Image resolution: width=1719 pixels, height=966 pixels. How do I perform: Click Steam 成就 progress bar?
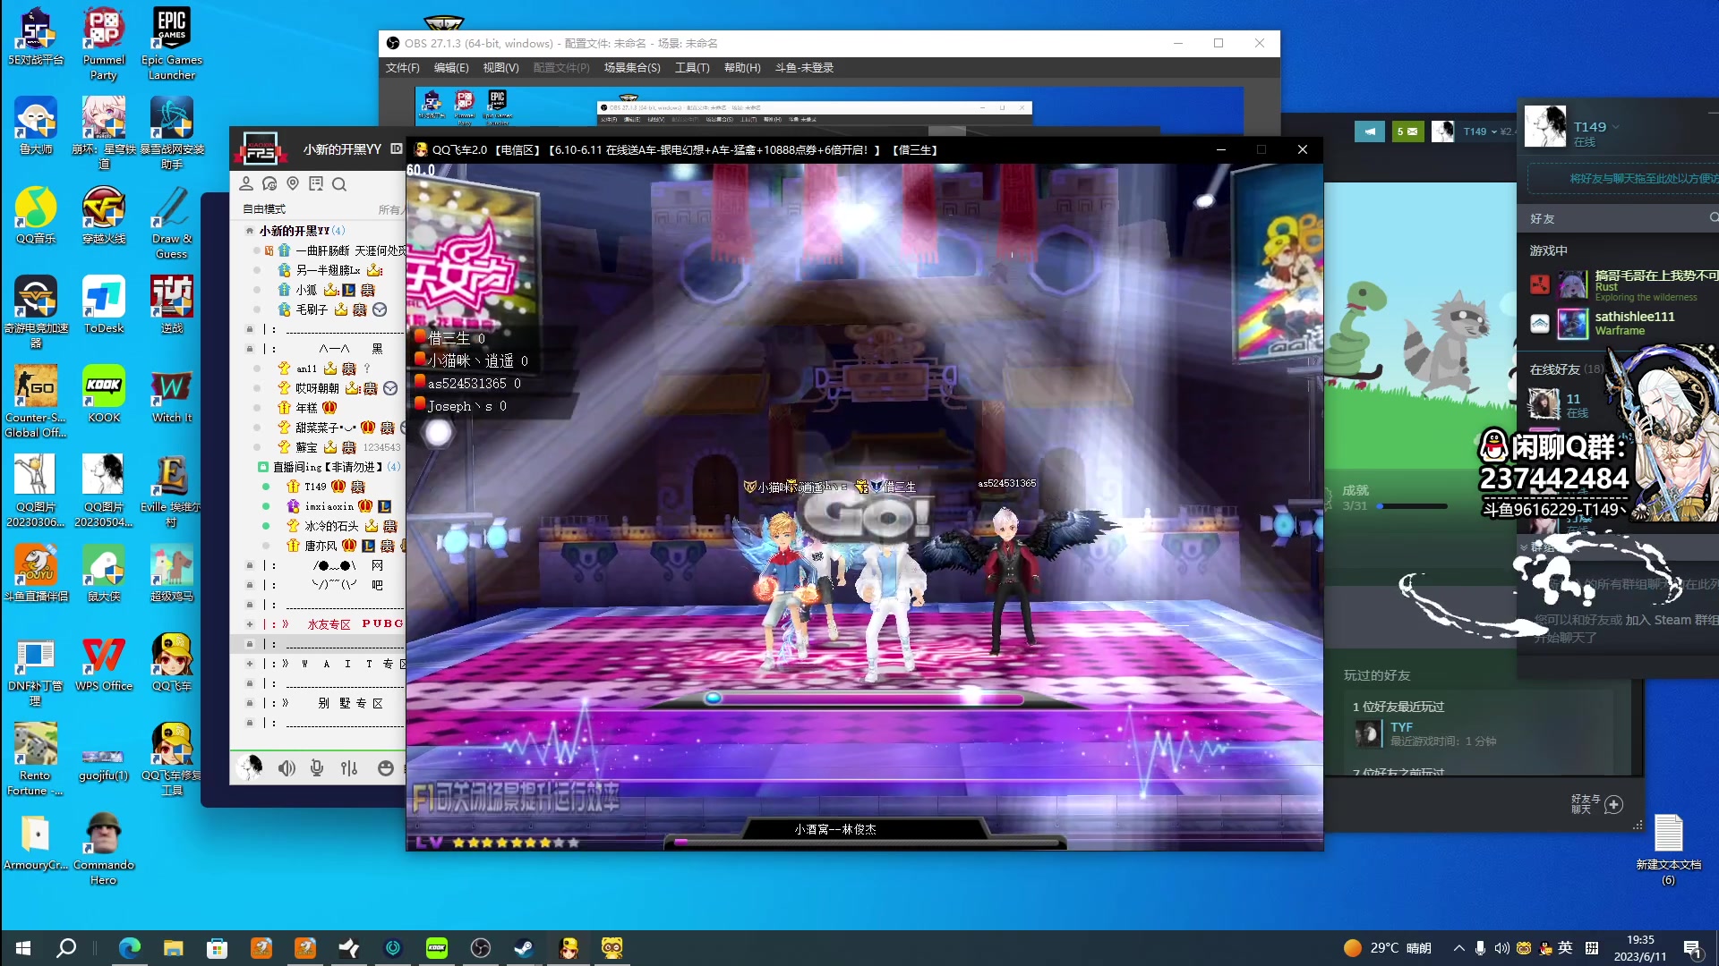click(x=1414, y=506)
